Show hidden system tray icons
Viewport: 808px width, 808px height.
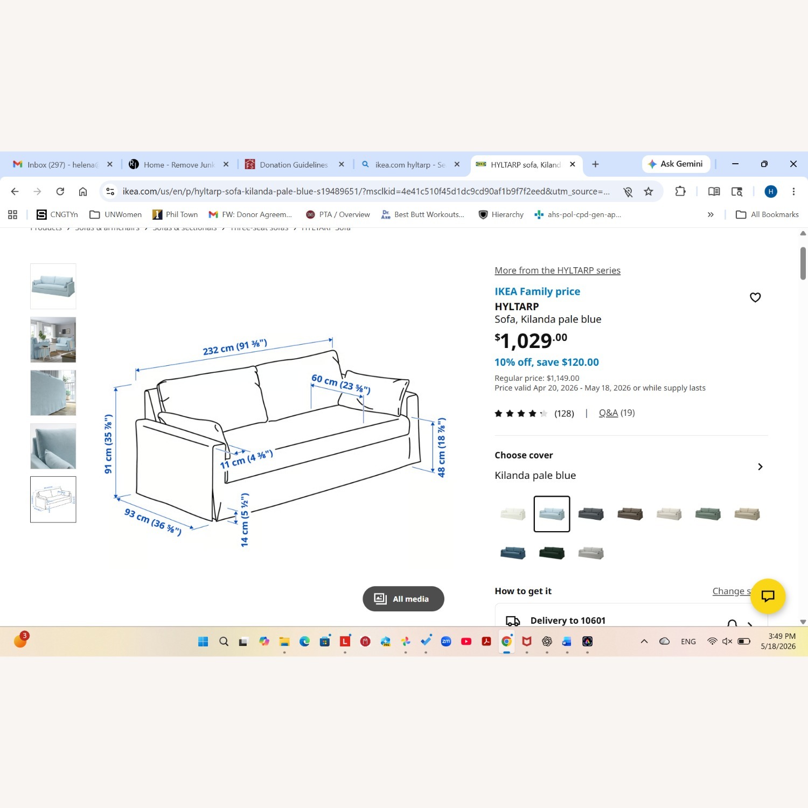[x=644, y=641]
